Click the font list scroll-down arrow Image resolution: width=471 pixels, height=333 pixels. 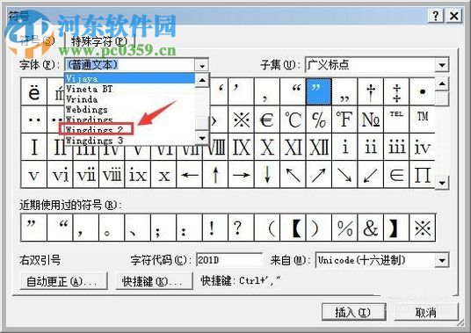tap(202, 139)
